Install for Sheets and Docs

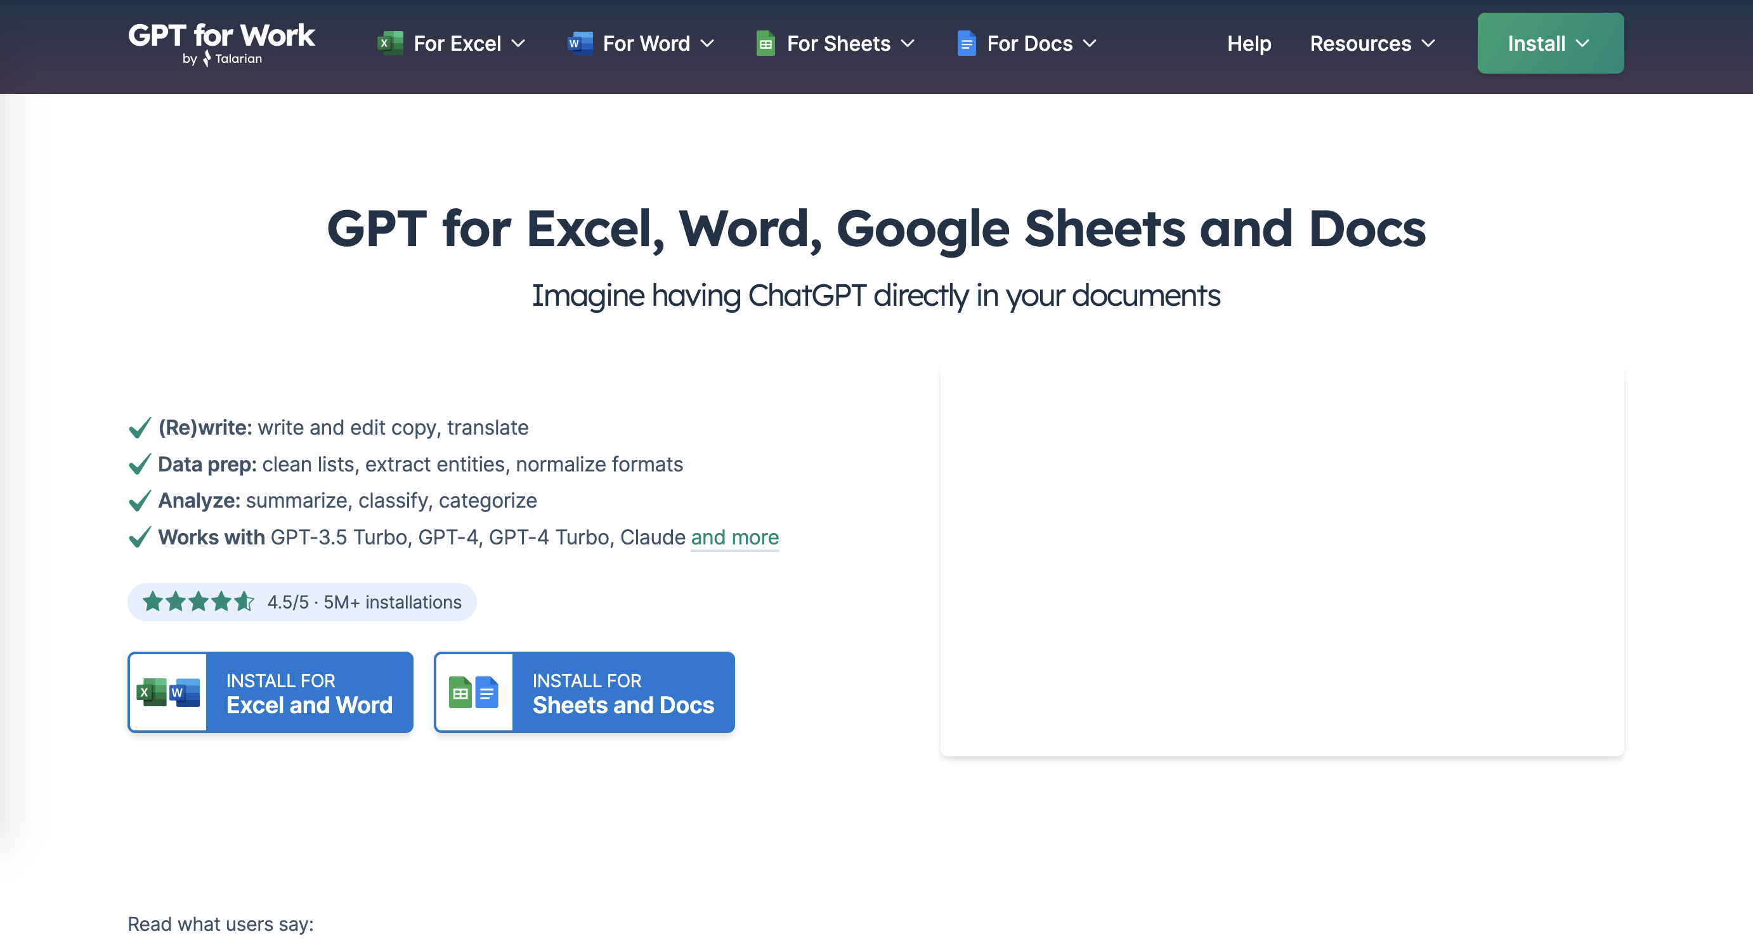pos(585,693)
